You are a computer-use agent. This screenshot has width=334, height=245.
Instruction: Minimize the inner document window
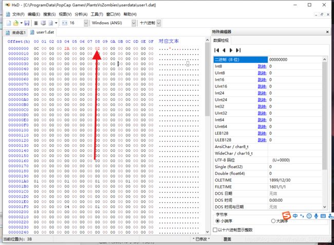pos(316,14)
